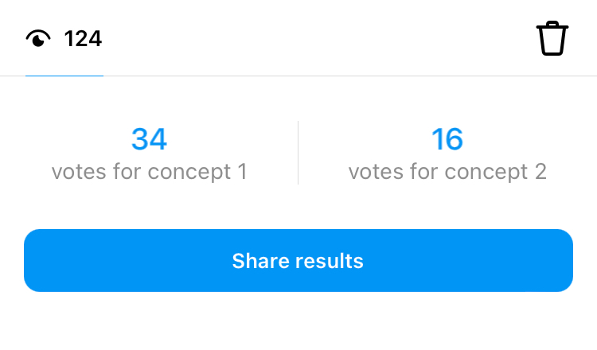Delete the story with trash icon
Image resolution: width=597 pixels, height=350 pixels.
(552, 38)
